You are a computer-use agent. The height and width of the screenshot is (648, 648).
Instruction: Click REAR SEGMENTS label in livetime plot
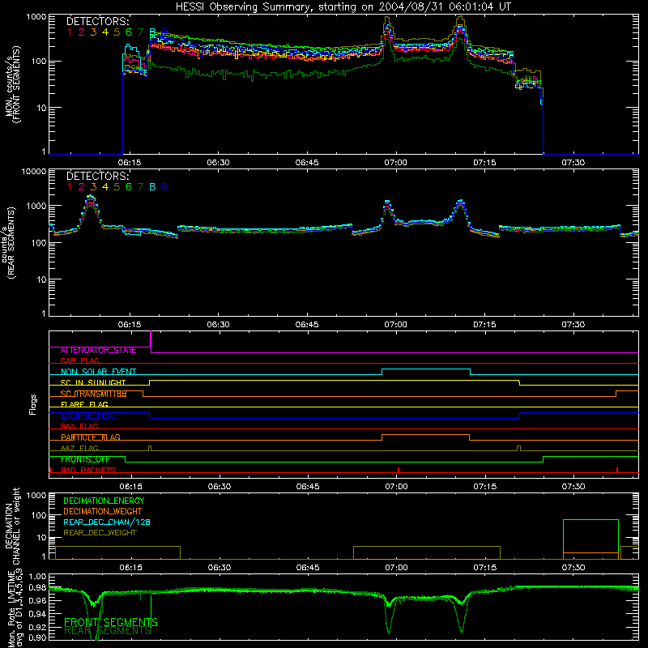point(108,631)
